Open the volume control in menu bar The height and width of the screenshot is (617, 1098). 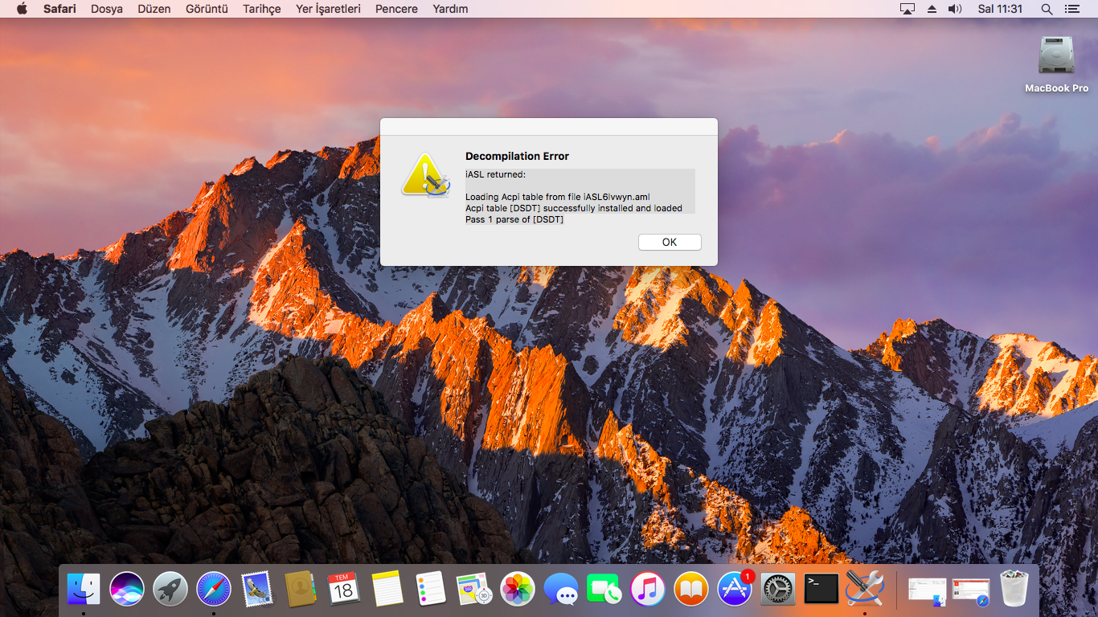[x=954, y=9]
